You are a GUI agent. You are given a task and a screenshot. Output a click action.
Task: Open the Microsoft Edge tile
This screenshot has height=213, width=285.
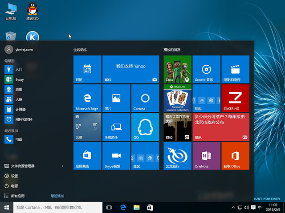click(x=87, y=98)
